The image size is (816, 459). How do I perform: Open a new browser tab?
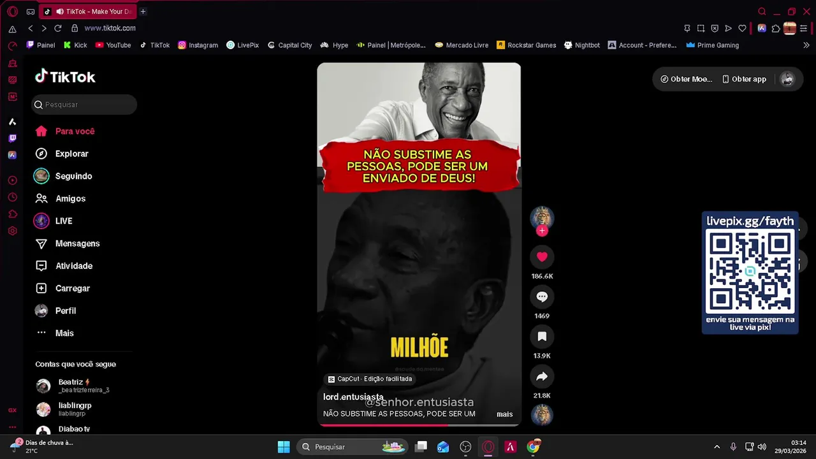click(143, 11)
